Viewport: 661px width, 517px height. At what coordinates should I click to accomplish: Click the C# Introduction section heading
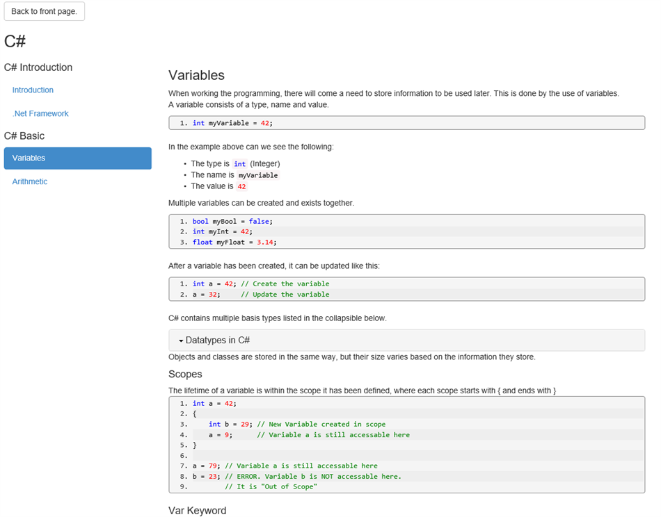38,67
